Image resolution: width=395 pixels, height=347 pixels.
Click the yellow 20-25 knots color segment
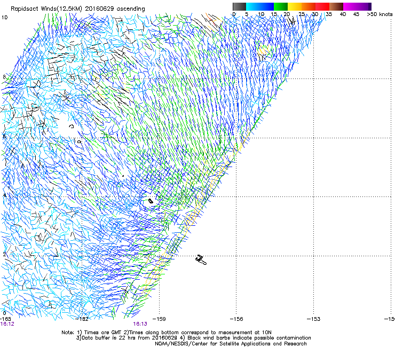pos(295,6)
